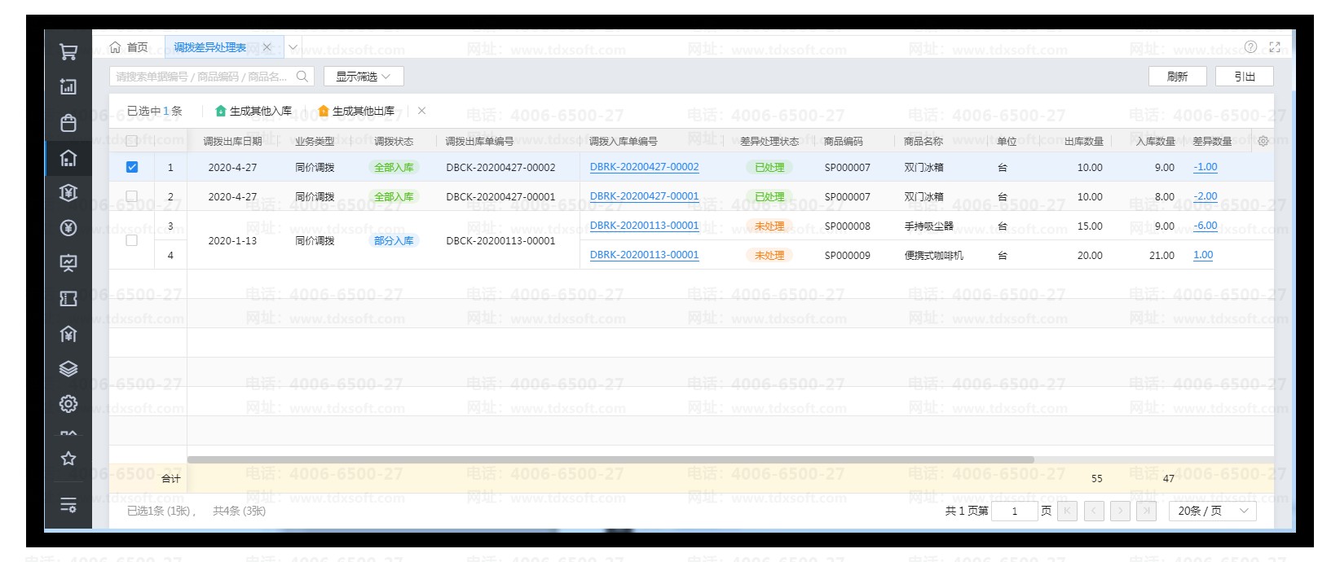
Task: Open the 20条/页 page size dropdown
Action: 1213,511
